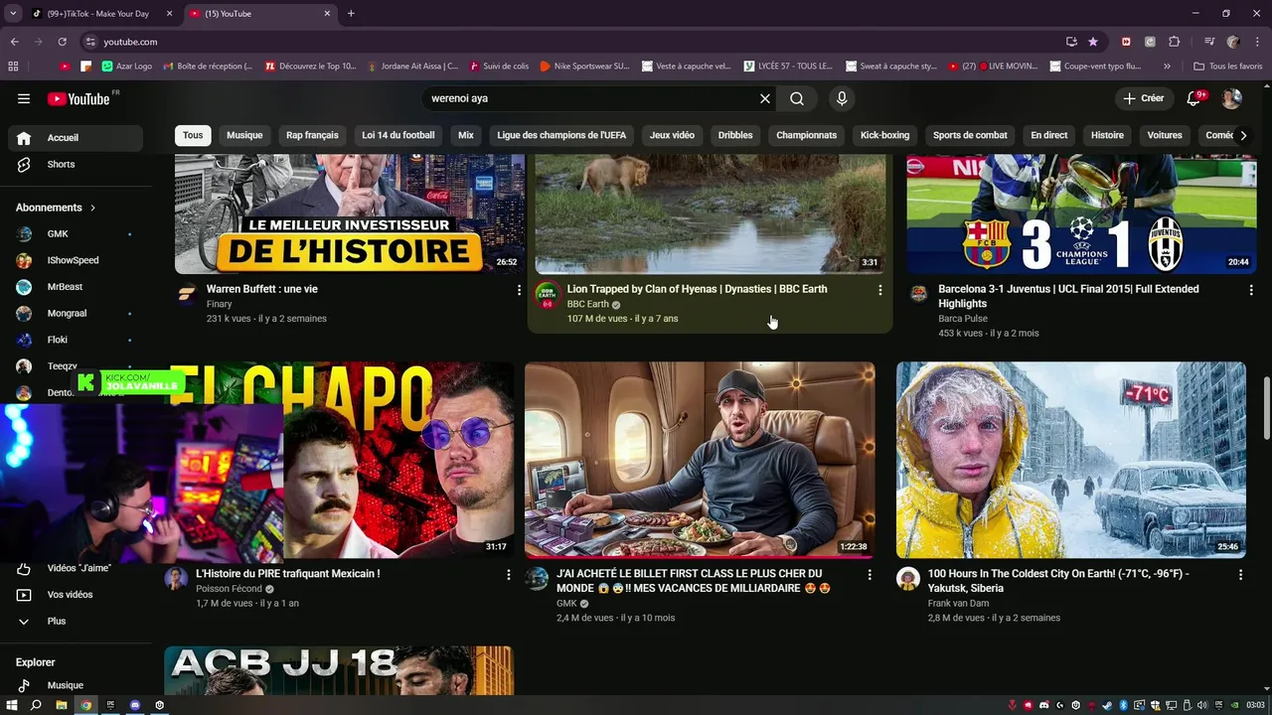Open the Mongraal subscription
This screenshot has width=1272, height=715.
[x=76, y=313]
